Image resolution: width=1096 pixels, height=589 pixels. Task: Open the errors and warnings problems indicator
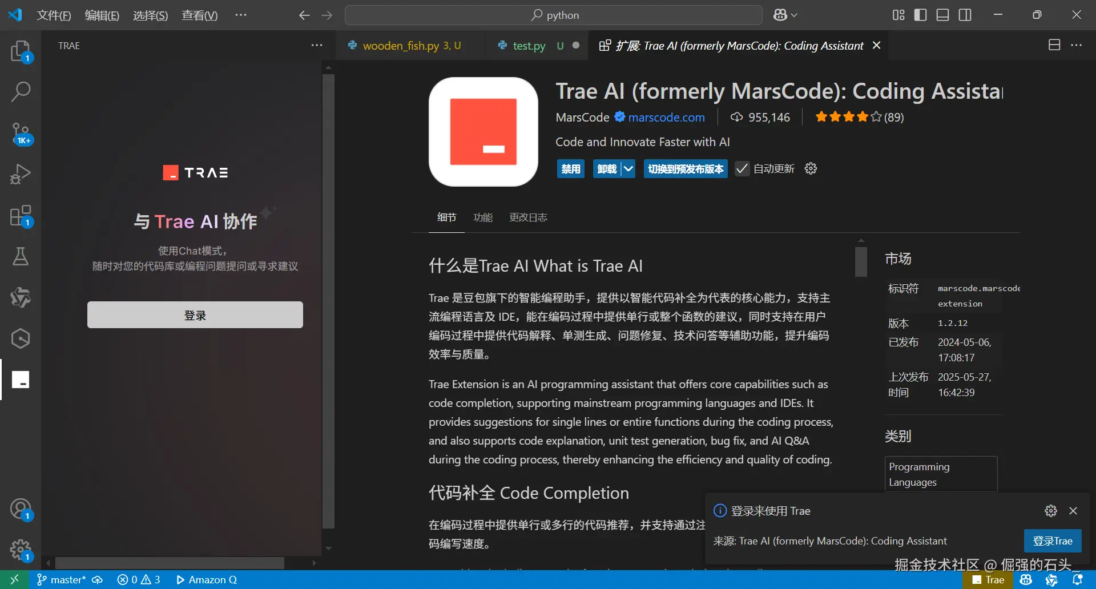139,580
